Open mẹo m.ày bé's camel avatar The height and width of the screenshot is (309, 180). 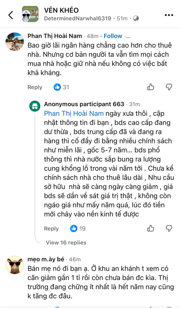pos(14,265)
